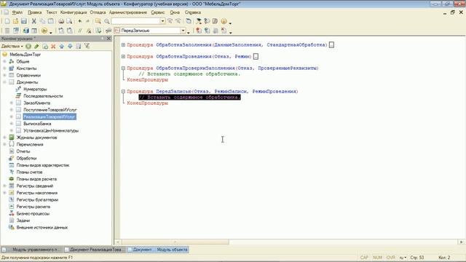The width and height of the screenshot is (466, 262).
Task: Cut selection with the scissors icon
Action: click(34, 21)
